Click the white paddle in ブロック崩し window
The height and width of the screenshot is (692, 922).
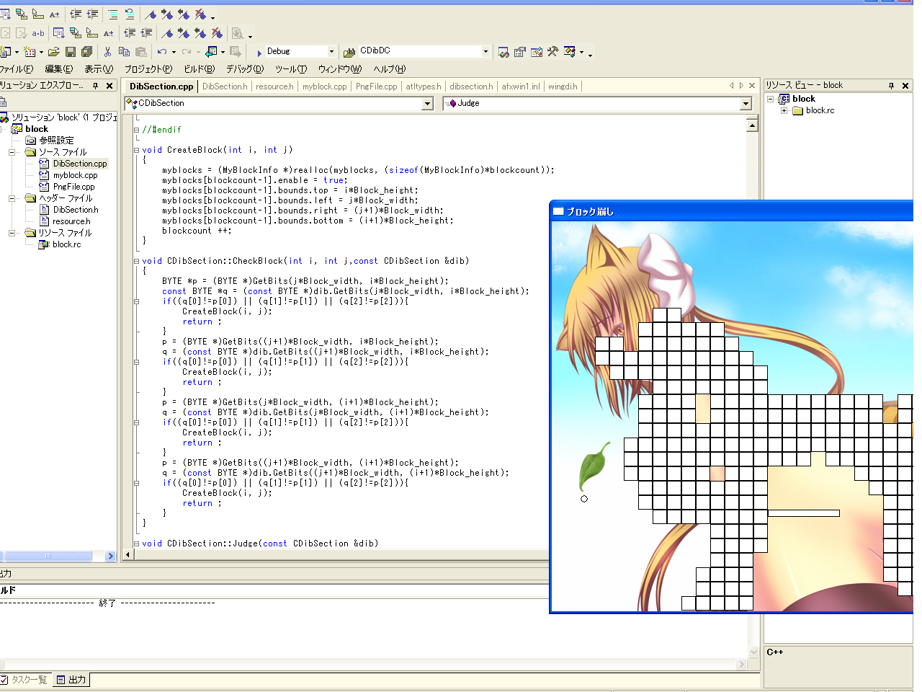tap(804, 513)
